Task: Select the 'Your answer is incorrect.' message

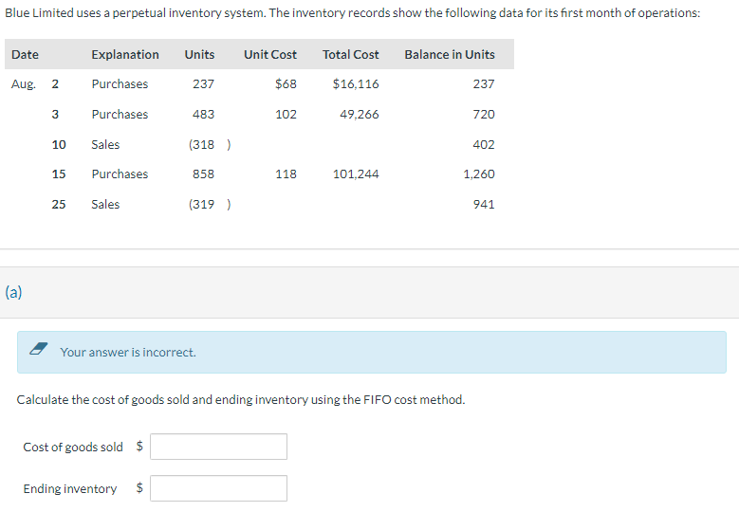Action: pyautogui.click(x=128, y=353)
